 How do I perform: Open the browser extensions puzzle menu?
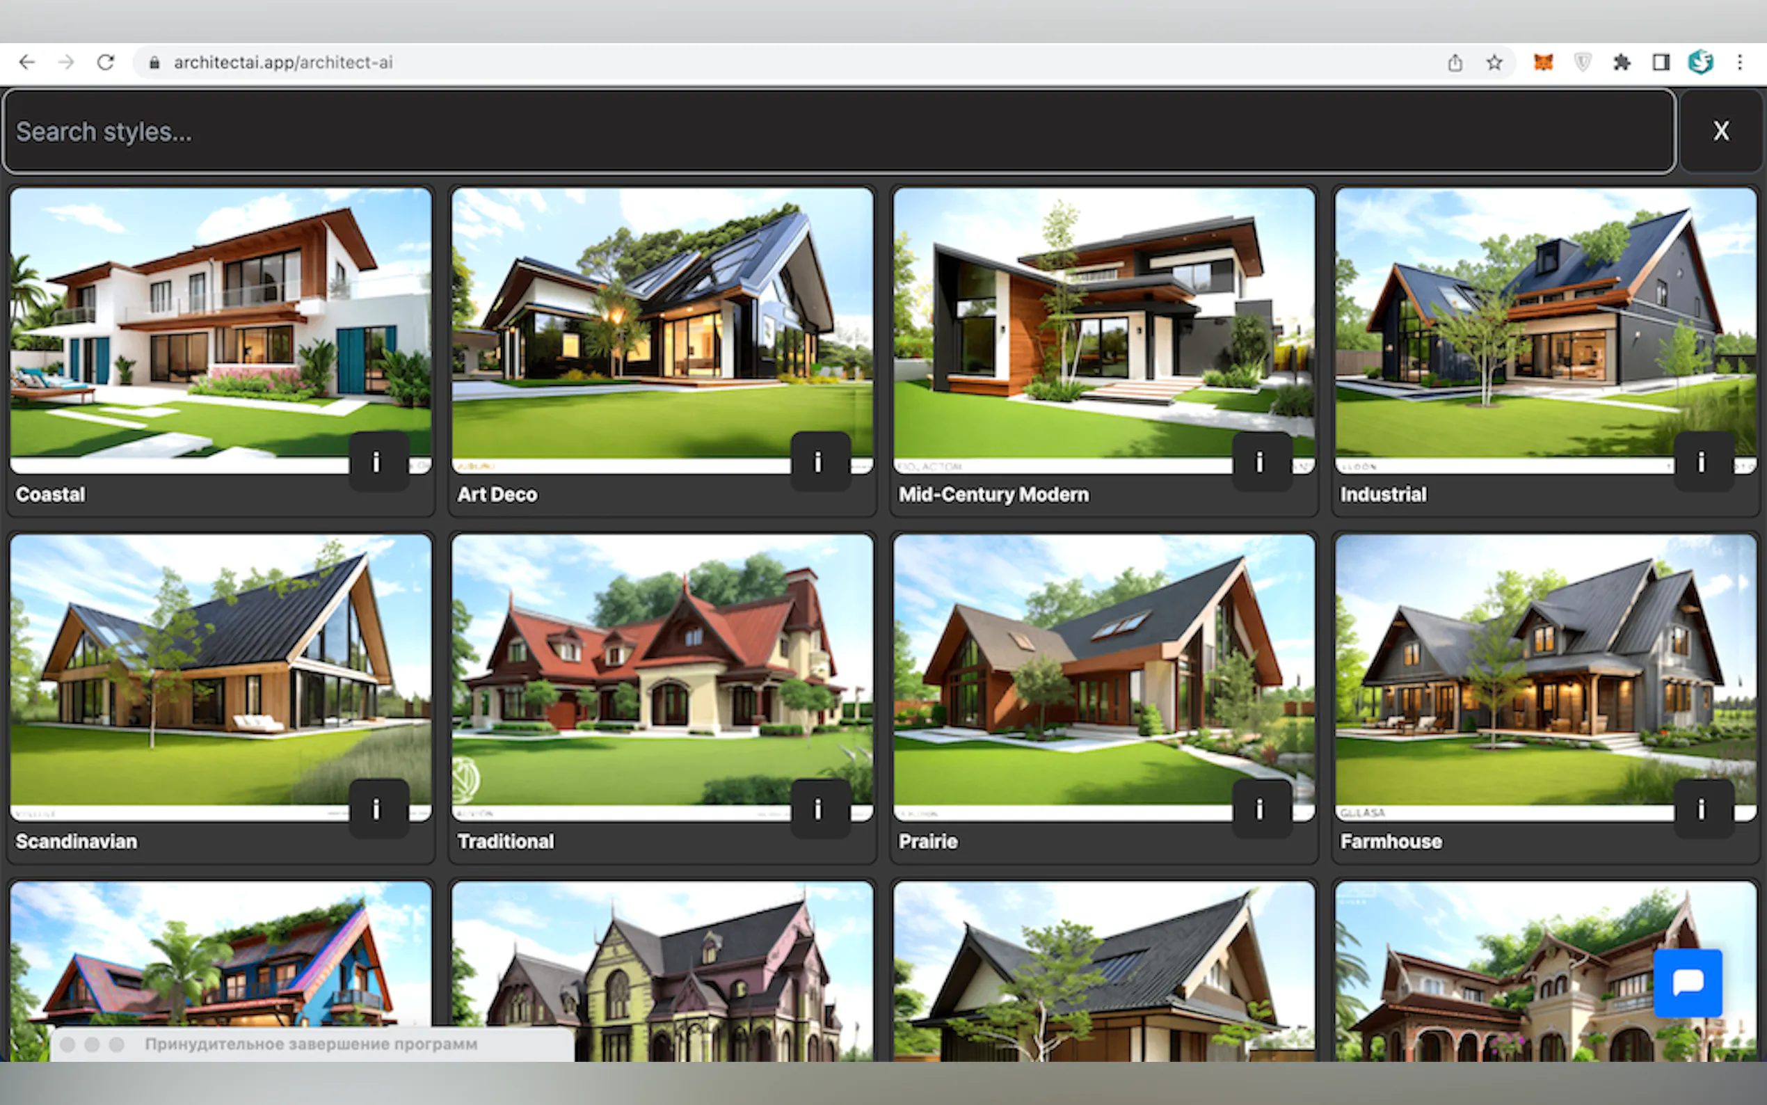(x=1622, y=62)
